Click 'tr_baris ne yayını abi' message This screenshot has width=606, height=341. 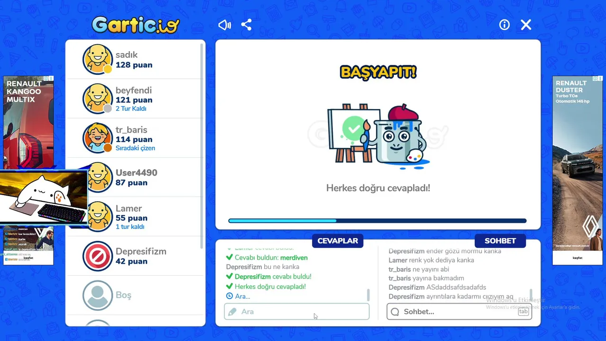[x=419, y=269]
